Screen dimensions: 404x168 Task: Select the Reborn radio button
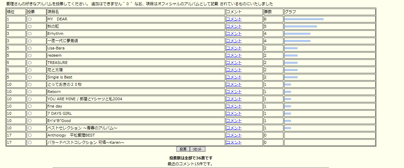(30, 92)
